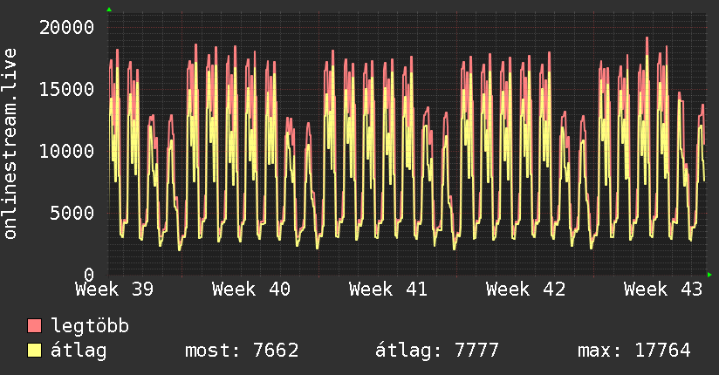This screenshot has height=375, width=719.
Task: Click the átlag legend label beside yellow swatch
Action: (x=79, y=351)
